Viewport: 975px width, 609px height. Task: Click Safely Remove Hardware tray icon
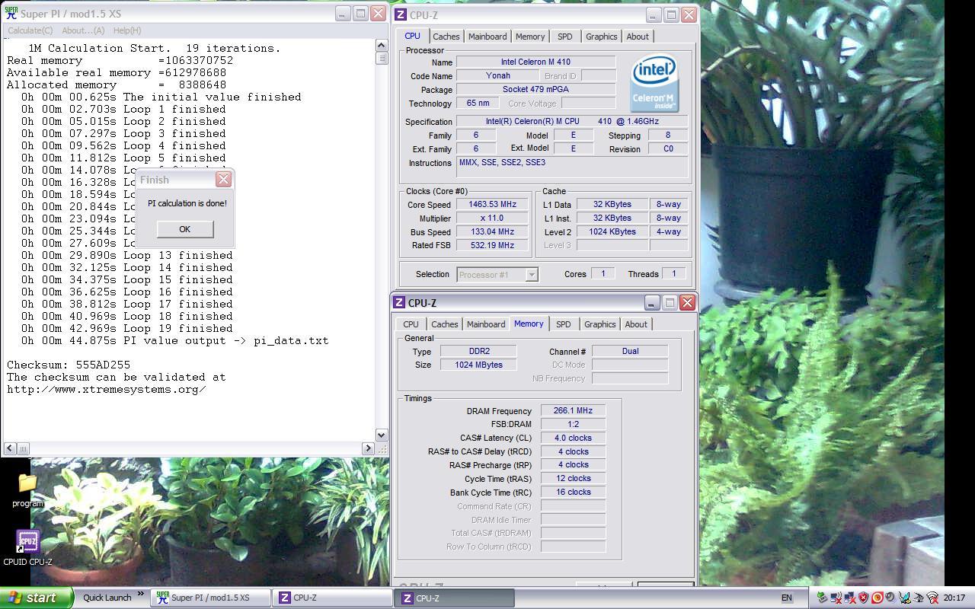822,598
